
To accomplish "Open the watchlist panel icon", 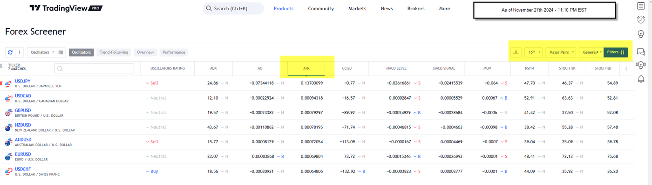I will tap(641, 6).
